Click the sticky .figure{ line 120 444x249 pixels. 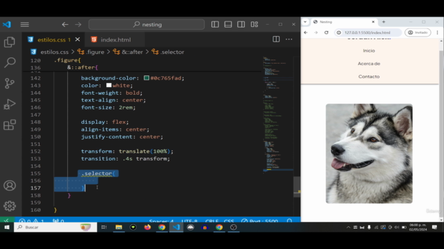pos(68,60)
